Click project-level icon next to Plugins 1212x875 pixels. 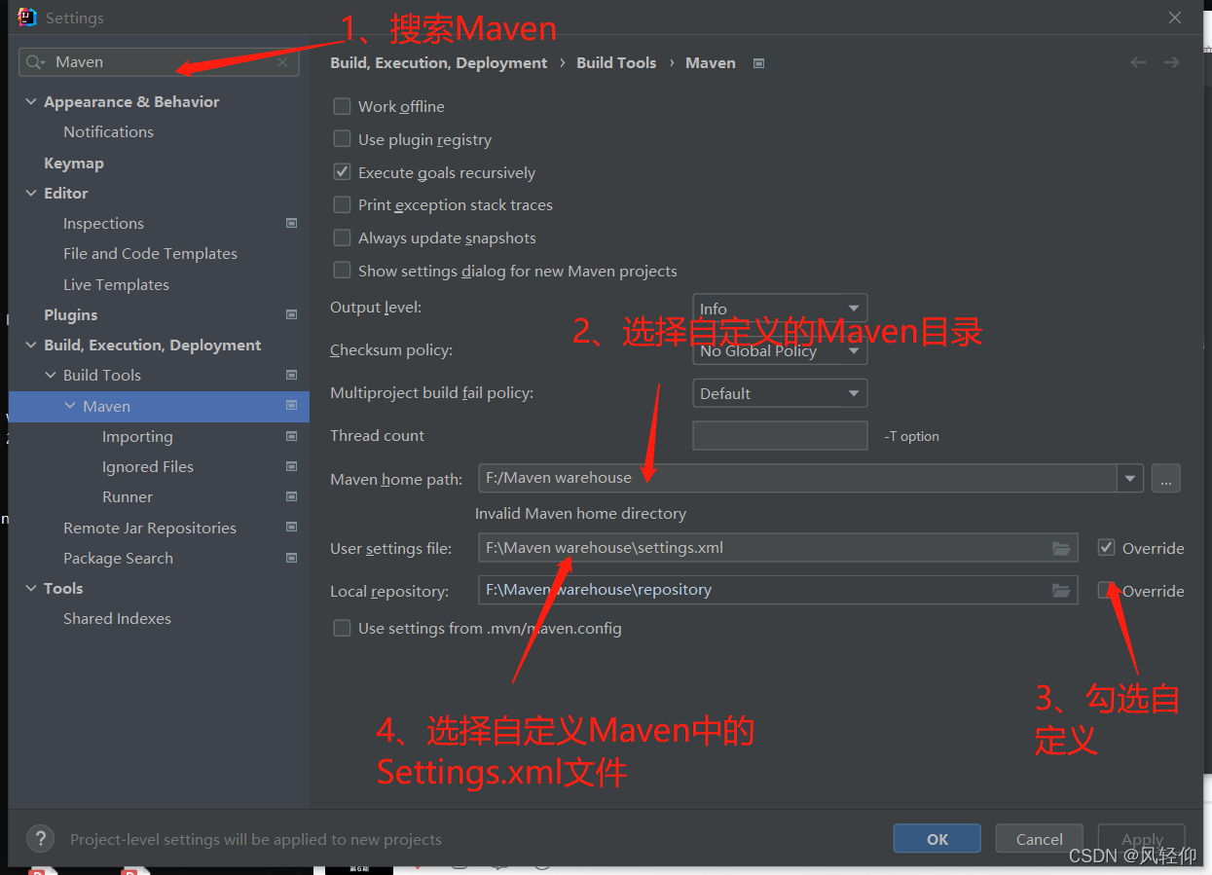(x=291, y=314)
